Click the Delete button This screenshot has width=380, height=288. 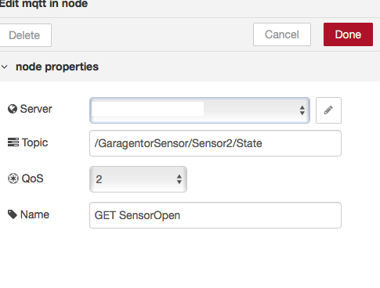click(x=25, y=35)
